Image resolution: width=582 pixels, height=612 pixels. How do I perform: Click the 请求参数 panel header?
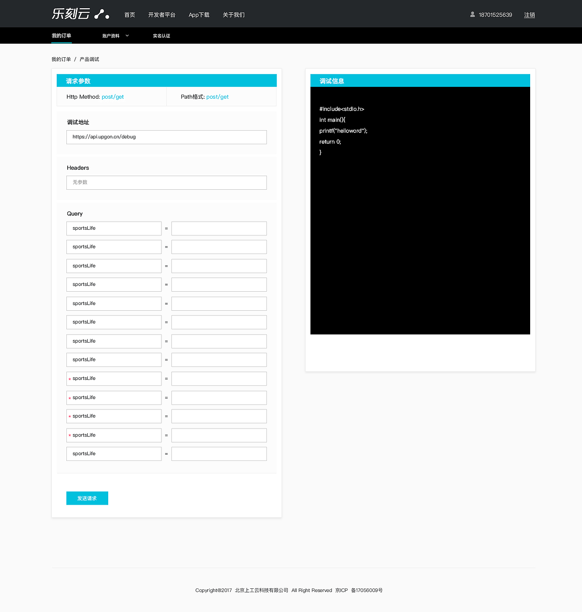166,81
